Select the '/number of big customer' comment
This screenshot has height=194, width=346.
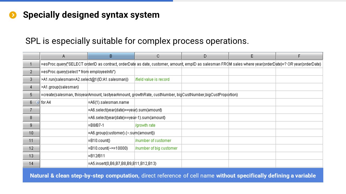[158, 148]
